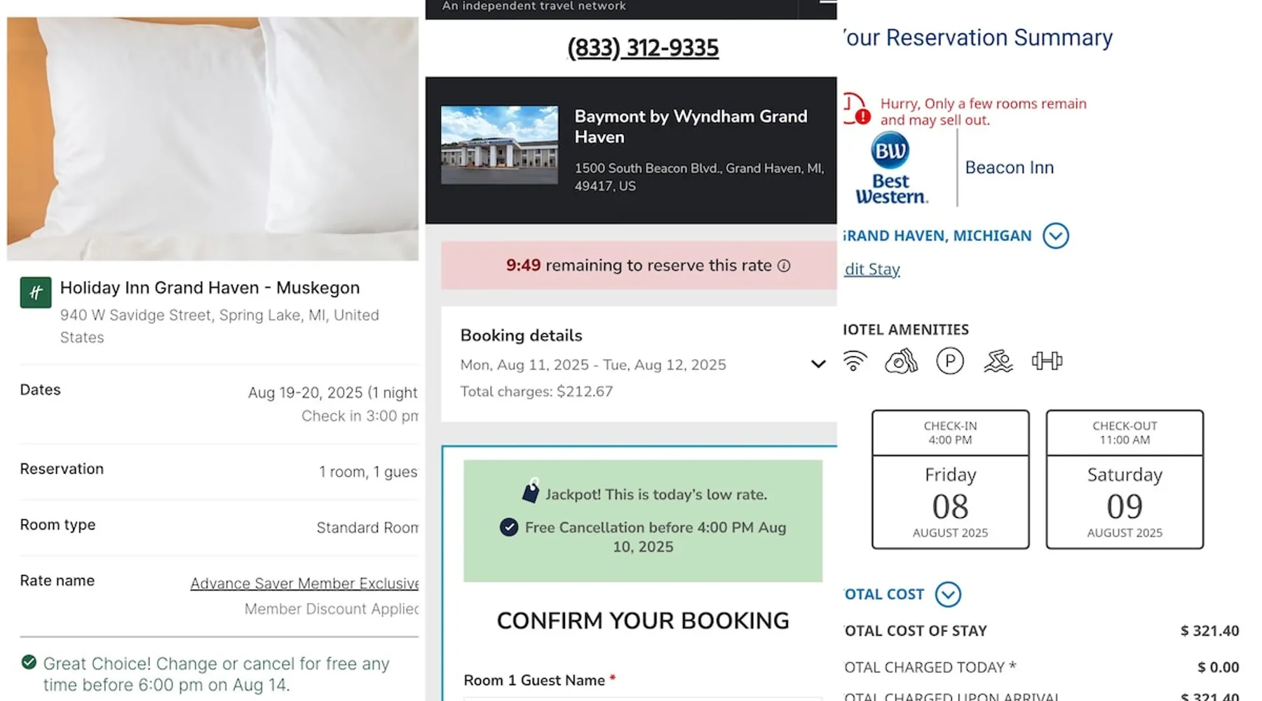This screenshot has height=701, width=1262.
Task: Expand the Total Cost chevron
Action: (947, 594)
